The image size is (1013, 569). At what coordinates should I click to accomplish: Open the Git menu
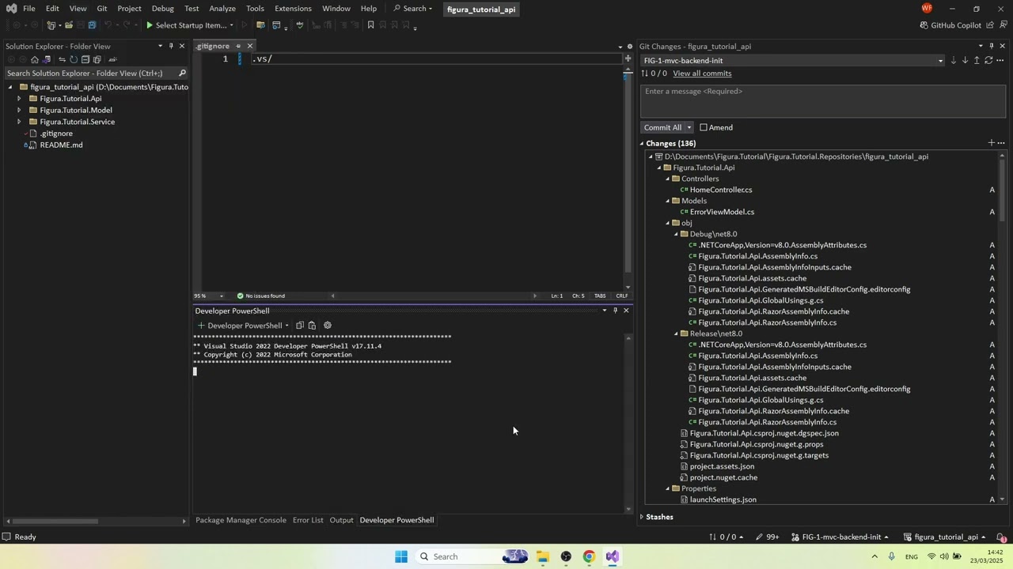point(102,9)
